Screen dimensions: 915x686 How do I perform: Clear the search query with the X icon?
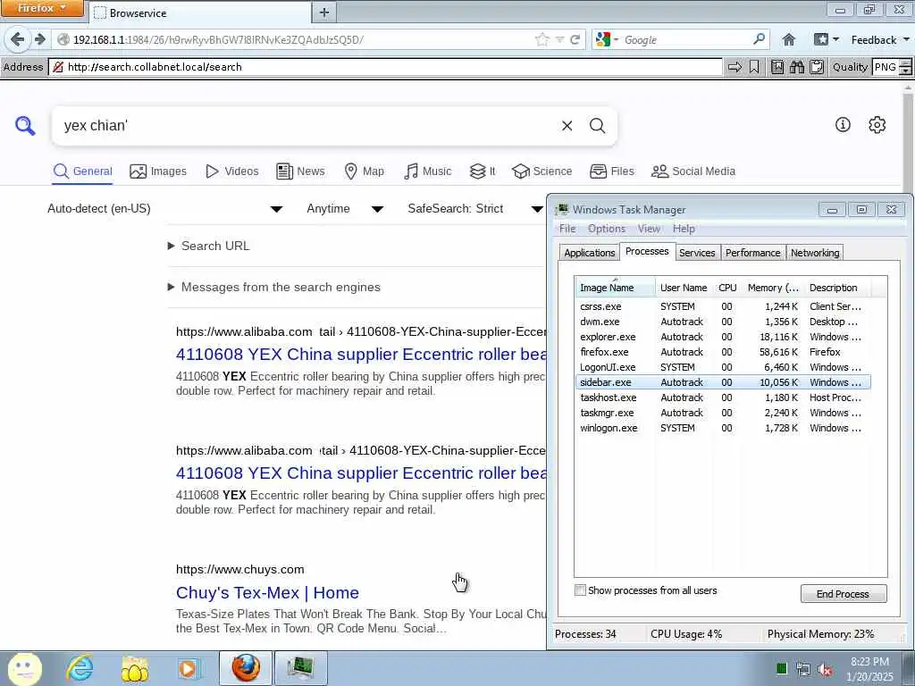click(x=567, y=125)
